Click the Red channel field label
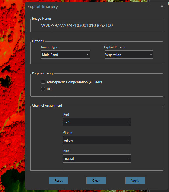This screenshot has width=169, height=192. [66, 114]
